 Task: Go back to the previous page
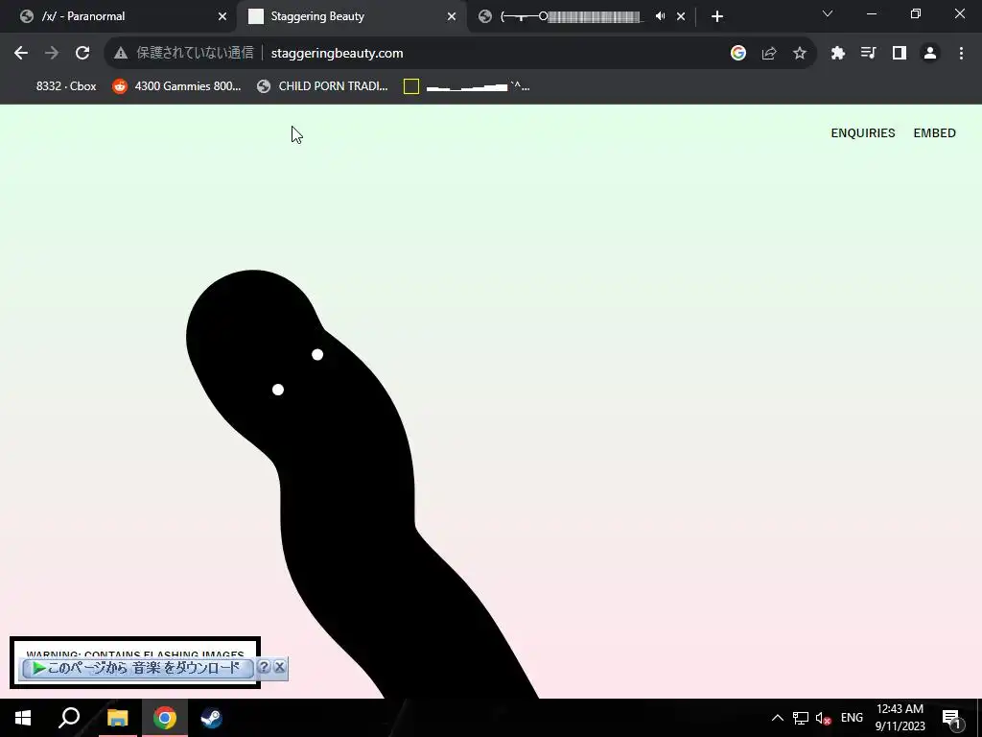(x=21, y=54)
